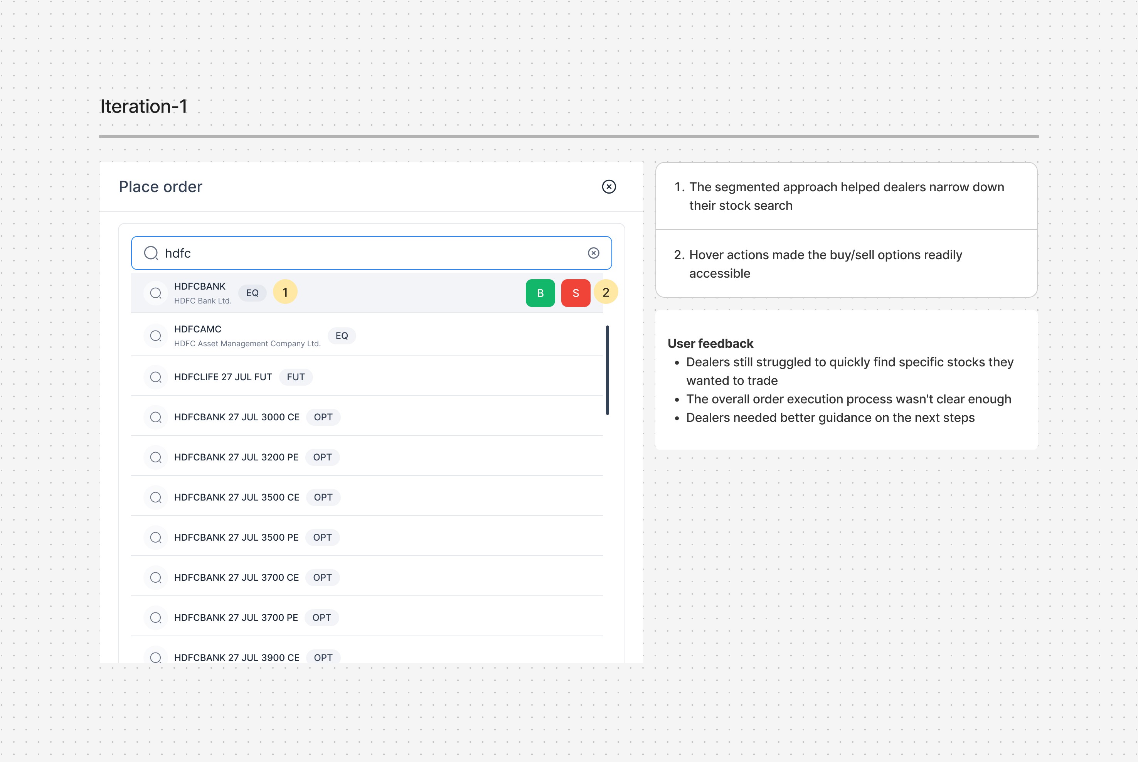Select HDFCAMC Asset Management result
This screenshot has height=762, width=1138.
(x=247, y=336)
